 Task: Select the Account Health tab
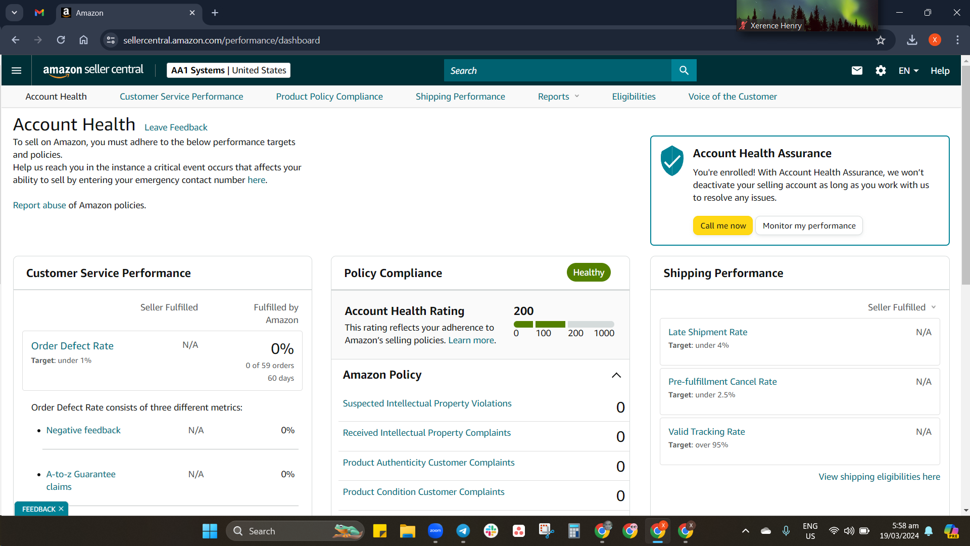(56, 97)
